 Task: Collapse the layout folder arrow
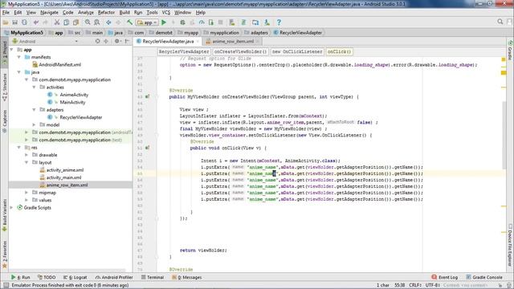pos(27,162)
